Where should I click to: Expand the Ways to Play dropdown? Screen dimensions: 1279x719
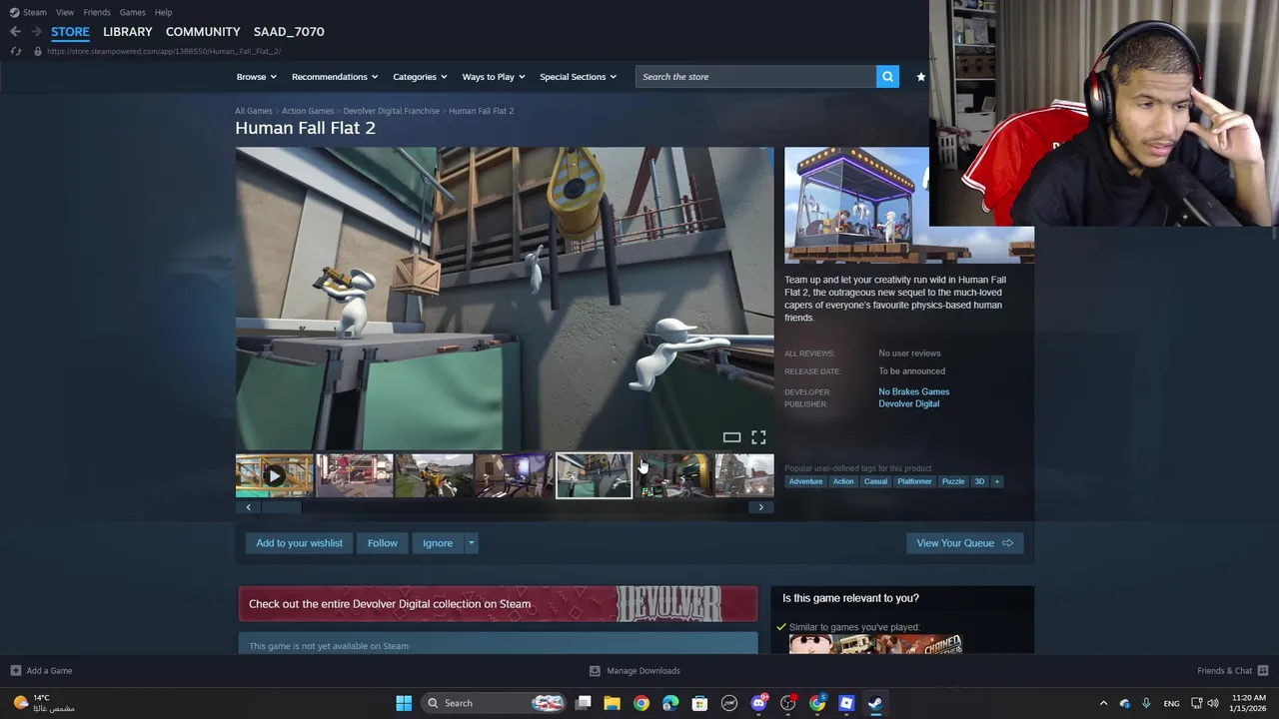point(494,77)
